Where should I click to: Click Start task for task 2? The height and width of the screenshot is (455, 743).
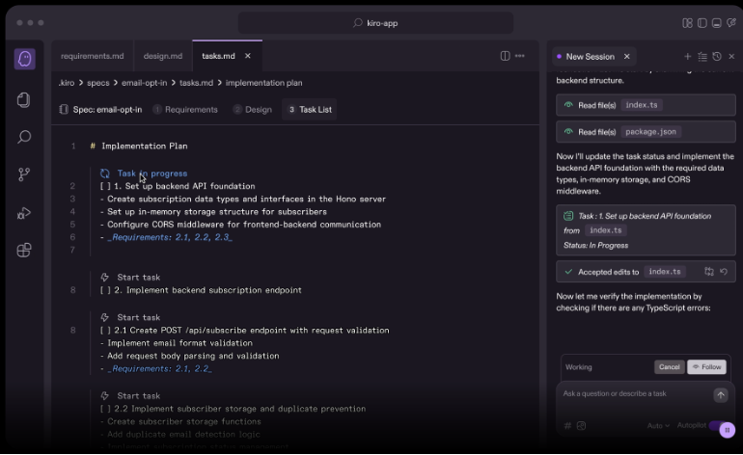click(138, 277)
